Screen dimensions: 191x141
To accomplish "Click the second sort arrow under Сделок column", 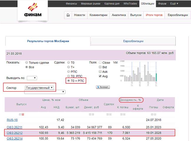I will click(110, 114).
